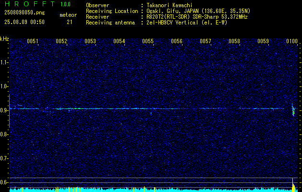Image resolution: width=302 pixels, height=192 pixels.
Task: Click the 0.6 kHz axis label
Action: point(4,182)
